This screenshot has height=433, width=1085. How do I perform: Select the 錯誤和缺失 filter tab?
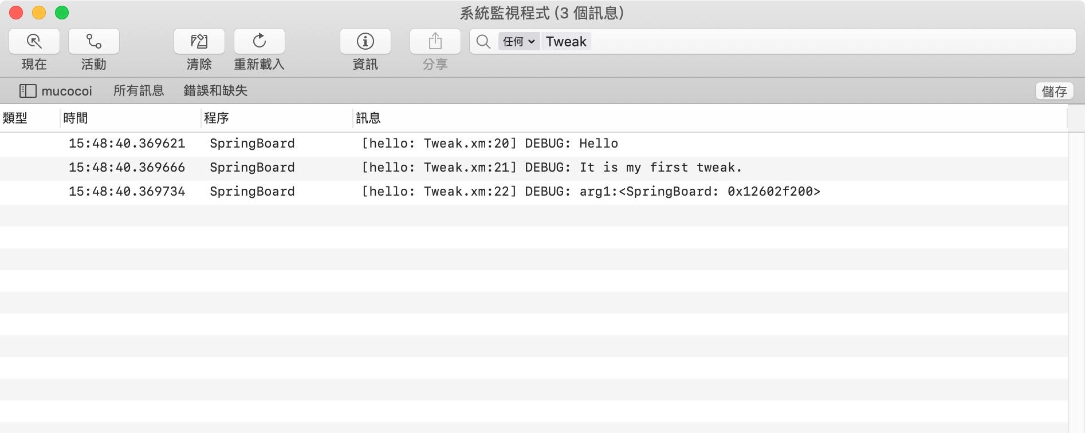[x=215, y=91]
